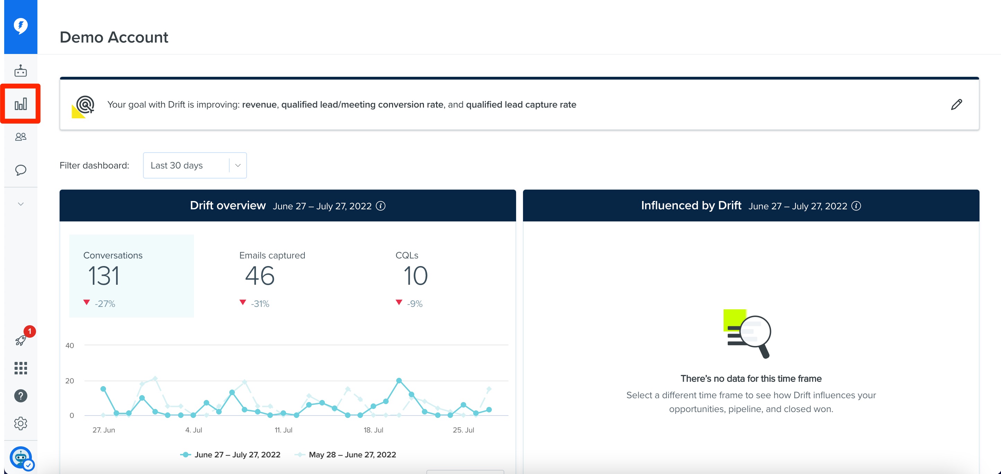
Task: Open the Reports bar chart icon
Action: [x=20, y=104]
